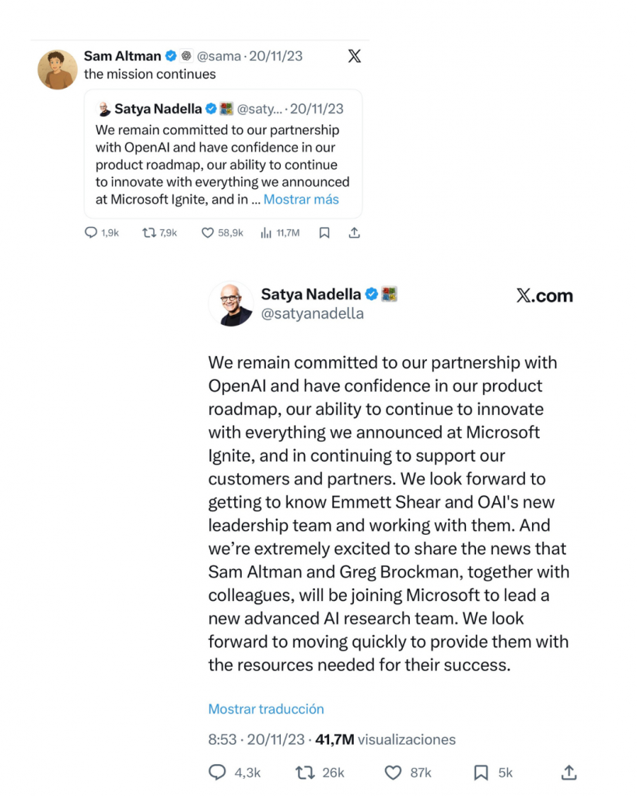This screenshot has height=796, width=637.
Task: Reply to Sam Altman's tweet
Action: 90,232
